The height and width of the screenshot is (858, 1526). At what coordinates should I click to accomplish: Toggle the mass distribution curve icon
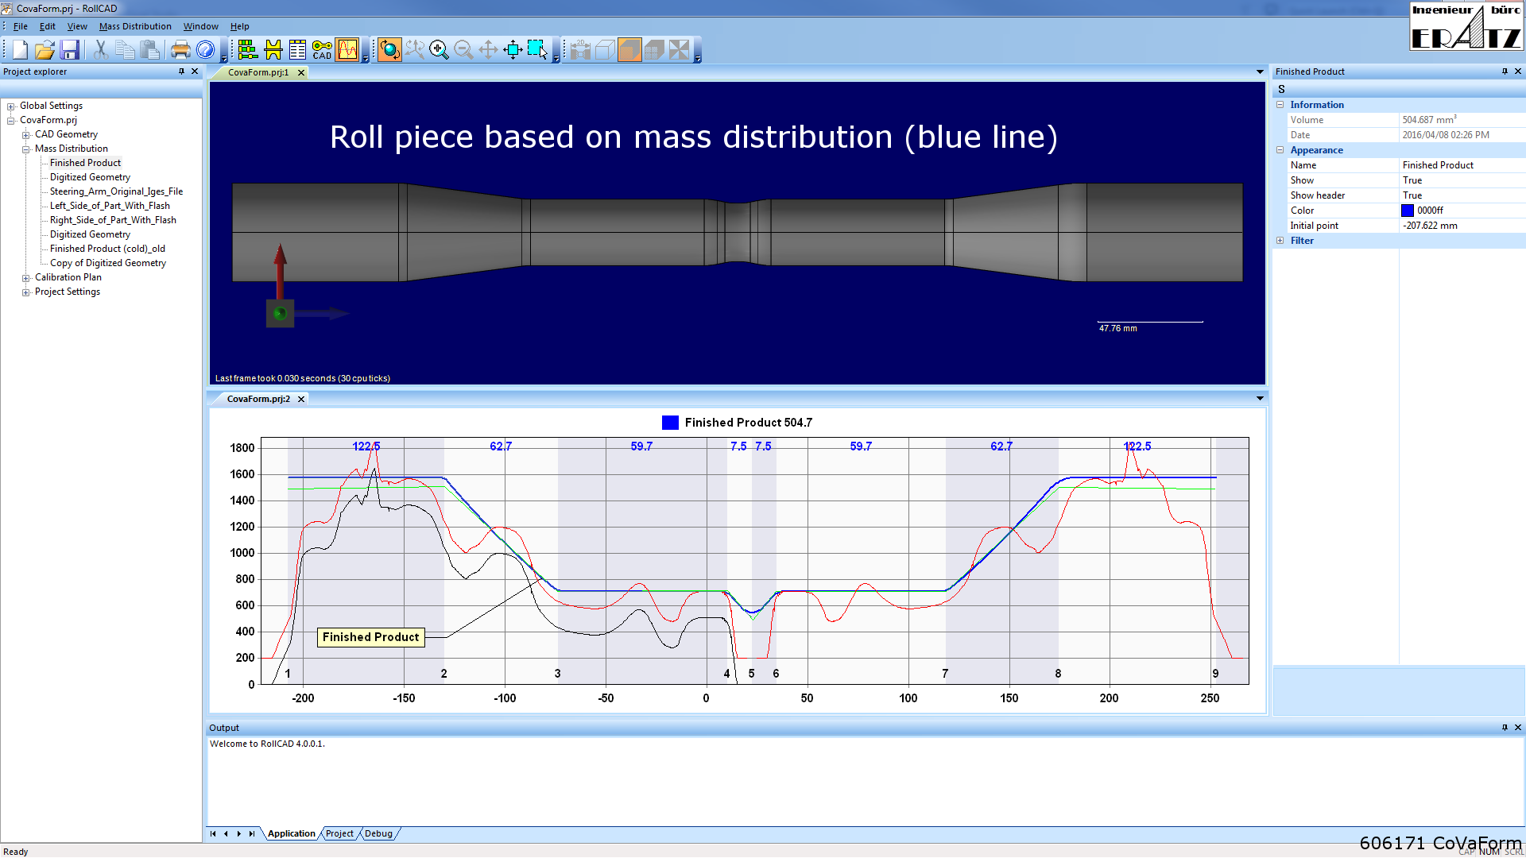tap(347, 50)
